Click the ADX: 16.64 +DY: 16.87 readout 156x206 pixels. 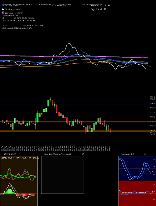20,158
